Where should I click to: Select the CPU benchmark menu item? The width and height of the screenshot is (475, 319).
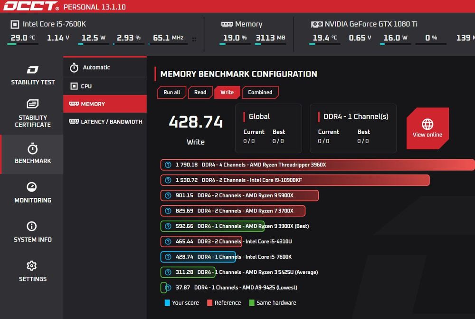(105, 86)
